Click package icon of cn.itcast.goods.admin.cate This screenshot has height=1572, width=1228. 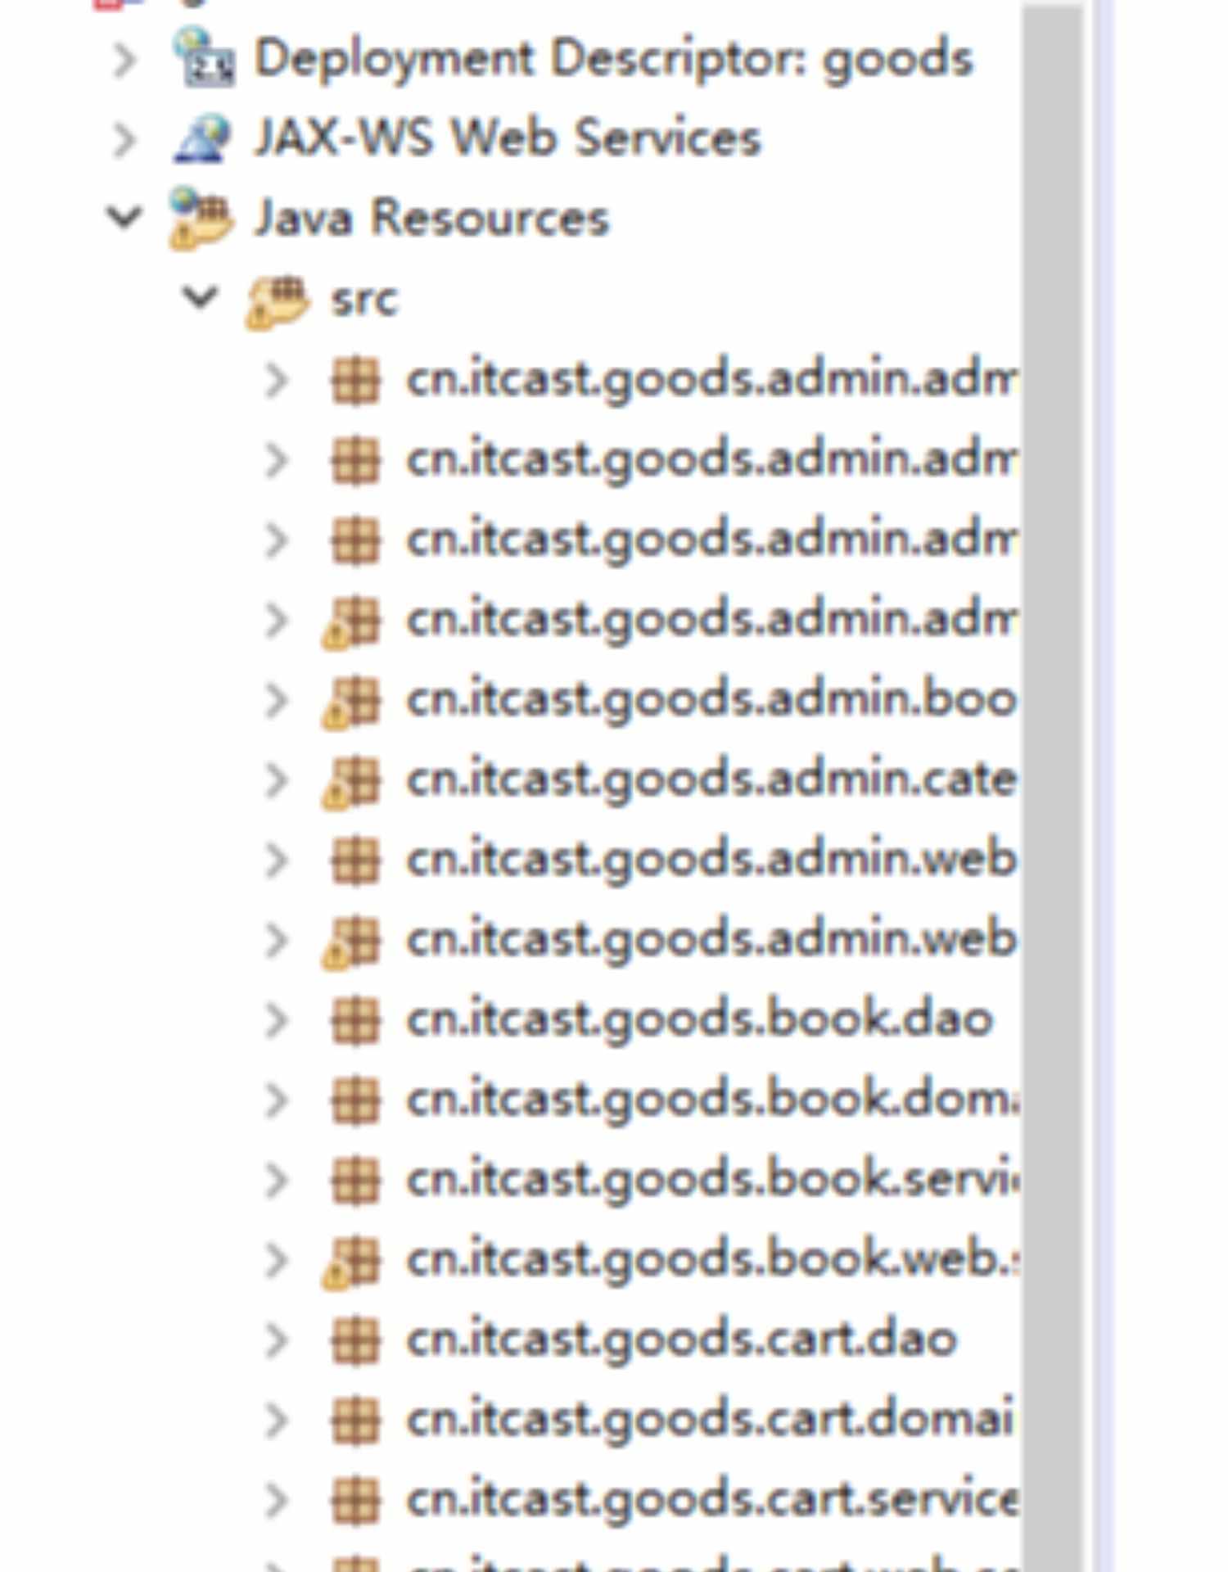(x=352, y=782)
